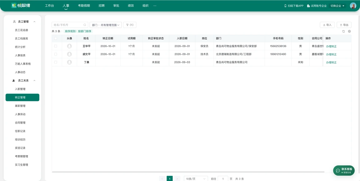Image resolution: width=360 pixels, height=181 pixels.
Task: Select 入职管理 in sidebar
Action: [x=22, y=89]
